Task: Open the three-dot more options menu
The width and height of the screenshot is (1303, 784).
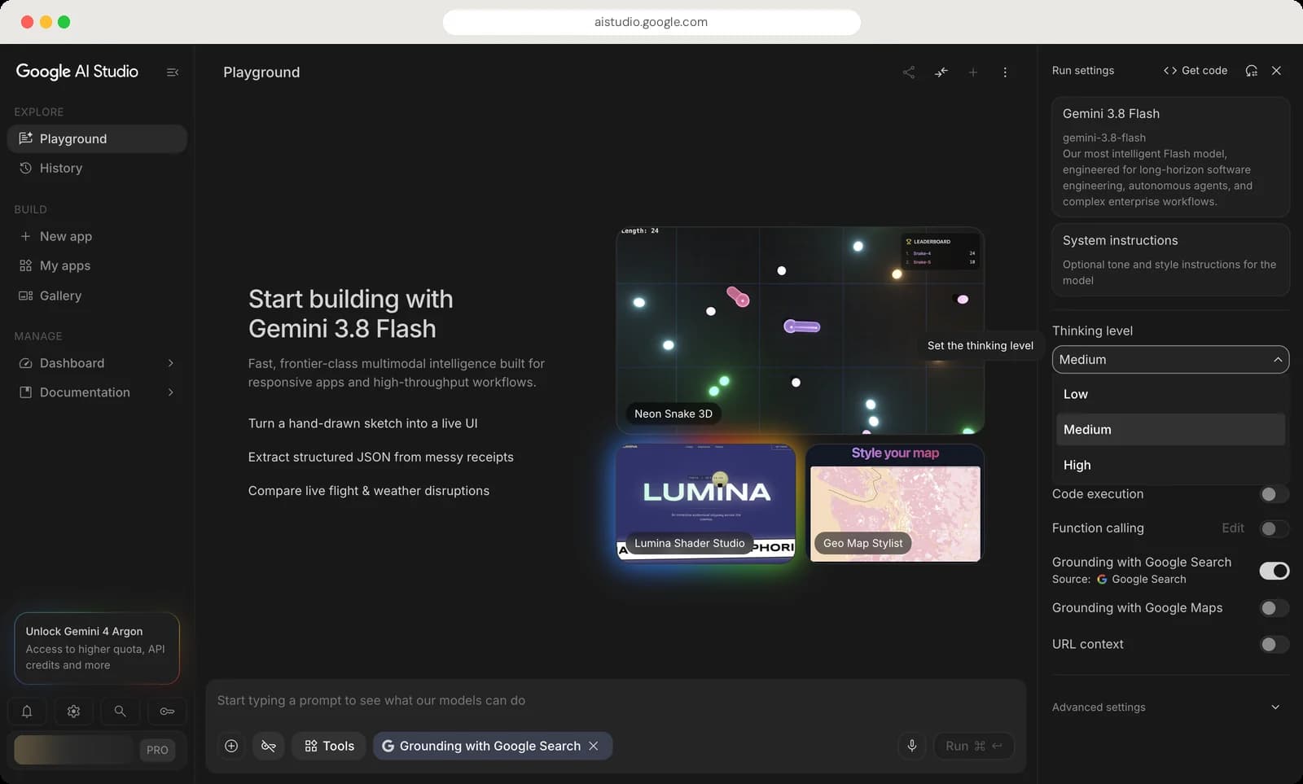Action: coord(1005,72)
